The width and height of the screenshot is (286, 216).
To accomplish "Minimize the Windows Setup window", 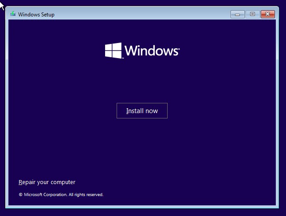I will [238, 14].
